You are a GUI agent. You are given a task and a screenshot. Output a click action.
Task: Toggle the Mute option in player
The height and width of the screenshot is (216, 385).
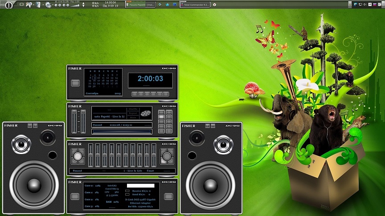[x=133, y=118]
